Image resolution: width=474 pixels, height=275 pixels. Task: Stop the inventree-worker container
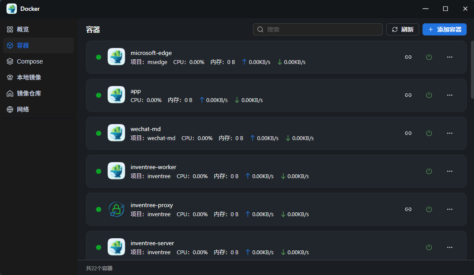(429, 171)
